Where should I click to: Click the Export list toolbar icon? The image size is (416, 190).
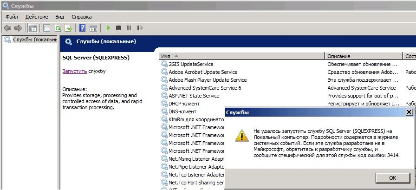tap(68, 28)
